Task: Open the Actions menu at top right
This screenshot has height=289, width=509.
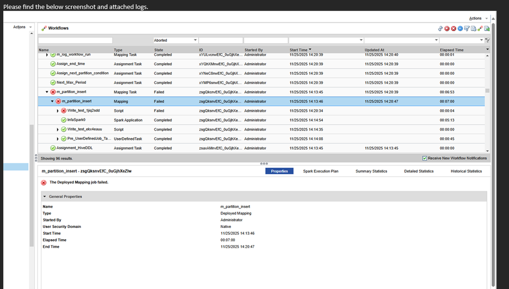Action: tap(475, 18)
